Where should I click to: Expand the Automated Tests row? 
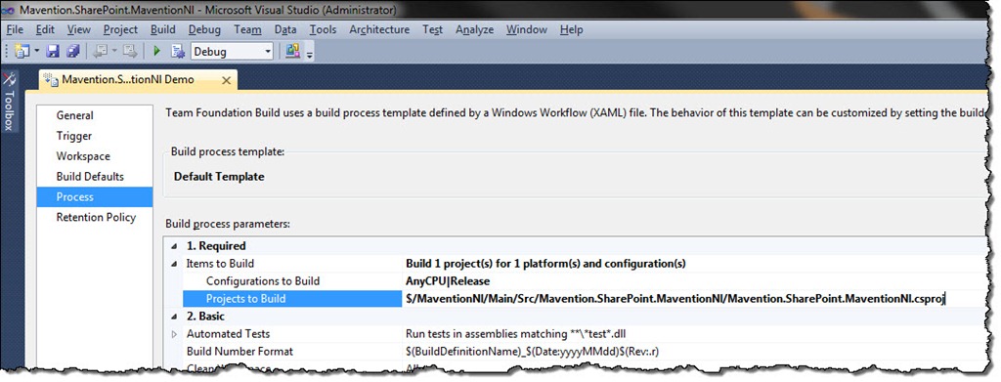[174, 334]
